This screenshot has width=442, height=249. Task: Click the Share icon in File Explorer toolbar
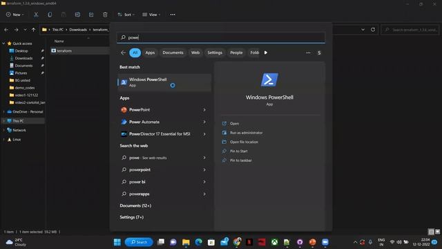pos(91,15)
